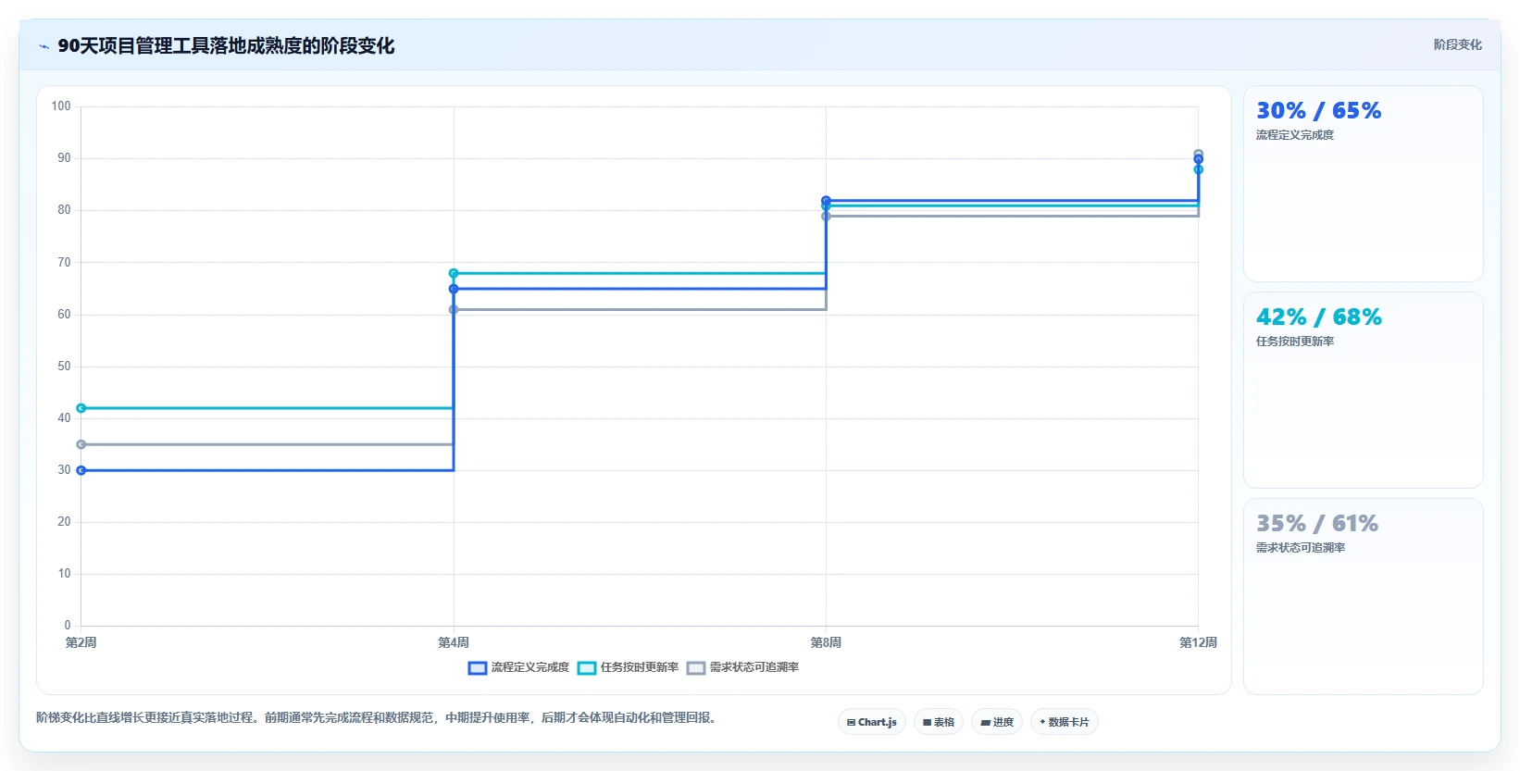Click the 数据卡片 tag button
The width and height of the screenshot is (1520, 771).
pyautogui.click(x=1065, y=722)
